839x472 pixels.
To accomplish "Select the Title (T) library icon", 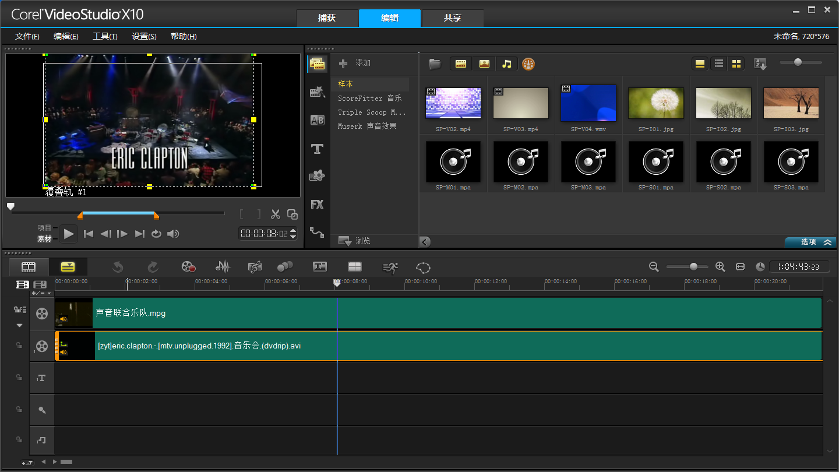I will tap(318, 149).
